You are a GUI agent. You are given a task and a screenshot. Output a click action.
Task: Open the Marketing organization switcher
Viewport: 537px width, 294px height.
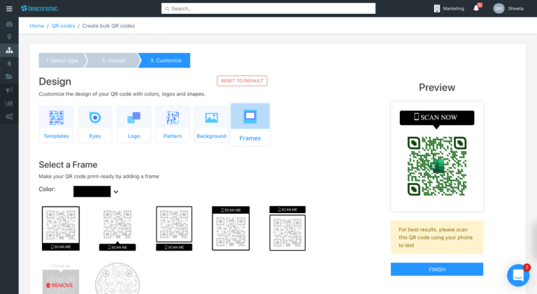(449, 8)
